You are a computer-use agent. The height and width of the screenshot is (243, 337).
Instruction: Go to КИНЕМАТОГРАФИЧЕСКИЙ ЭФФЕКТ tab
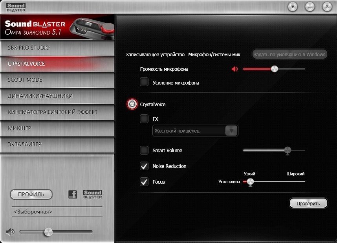[57, 112]
